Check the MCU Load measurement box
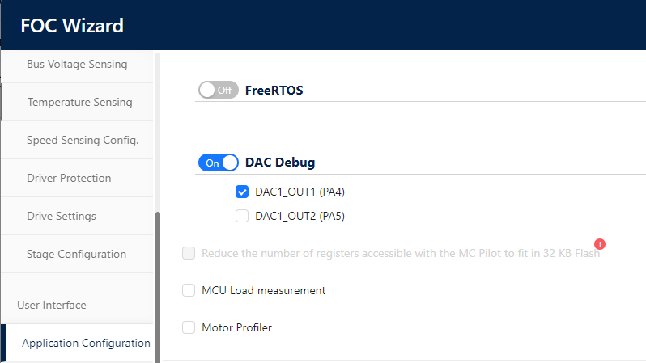This screenshot has height=363, width=646. coord(189,290)
